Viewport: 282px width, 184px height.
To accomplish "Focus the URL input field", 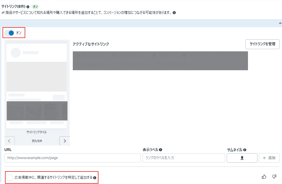I will [x=73, y=158].
